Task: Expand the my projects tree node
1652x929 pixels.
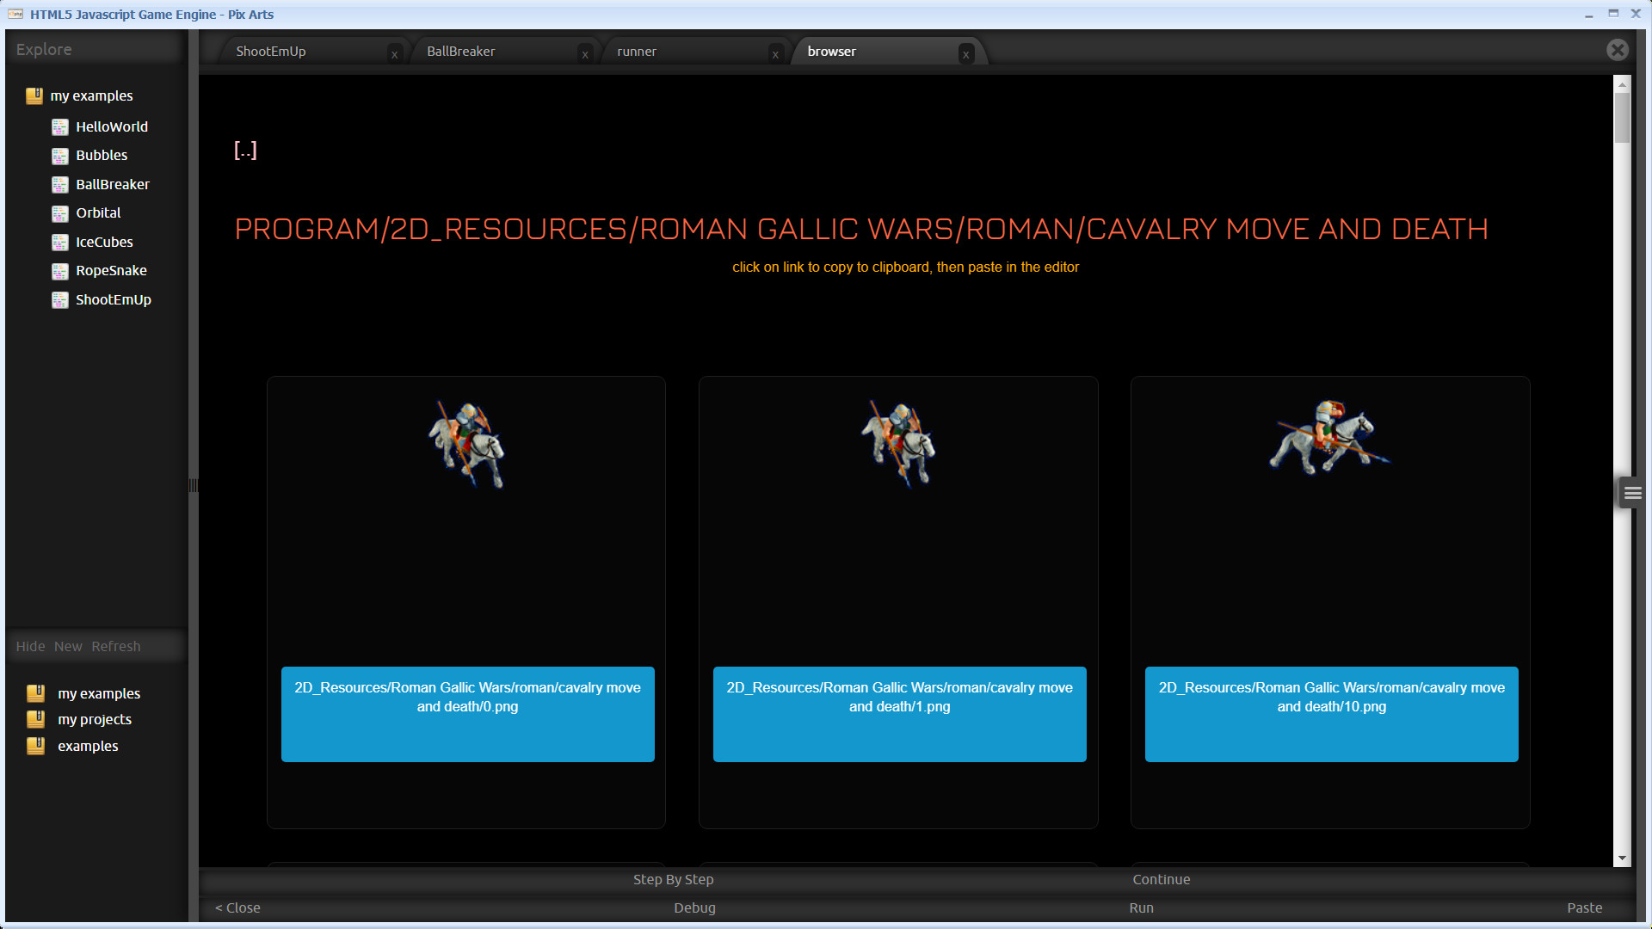Action: click(94, 718)
